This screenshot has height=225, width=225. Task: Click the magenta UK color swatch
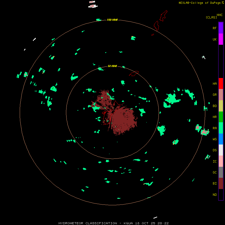[221, 39]
